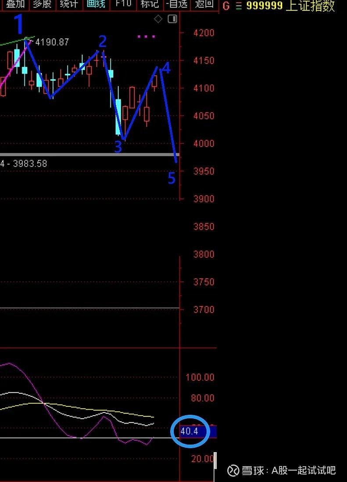Image resolution: width=347 pixels, height=482 pixels.
Task: Click the diamond icon above the chart
Action: tap(158, 19)
